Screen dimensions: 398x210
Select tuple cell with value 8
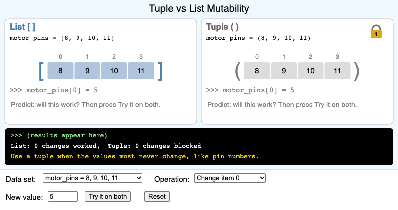click(x=257, y=71)
